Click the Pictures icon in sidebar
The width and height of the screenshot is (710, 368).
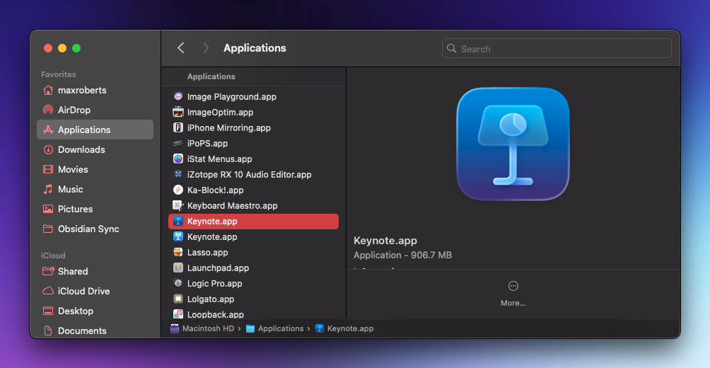48,209
